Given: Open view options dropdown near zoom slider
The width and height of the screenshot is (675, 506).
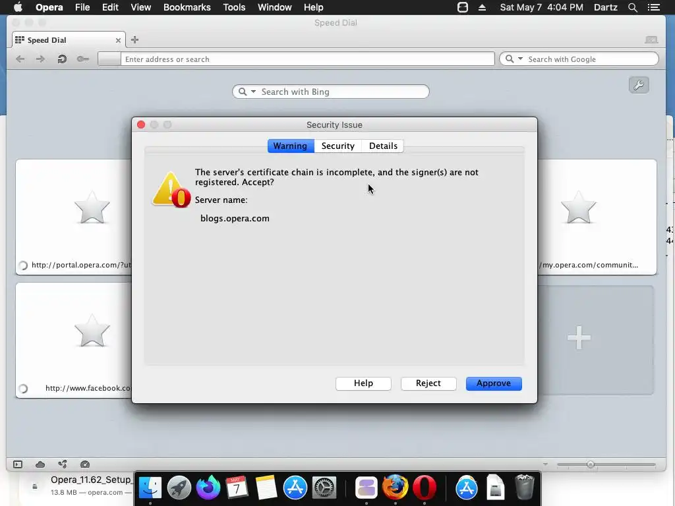Looking at the screenshot, I should point(545,464).
